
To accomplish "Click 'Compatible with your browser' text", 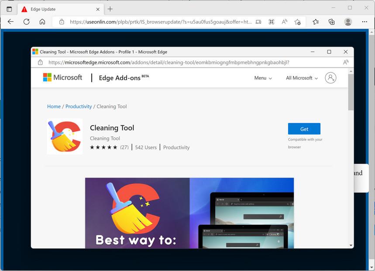I will (305, 143).
